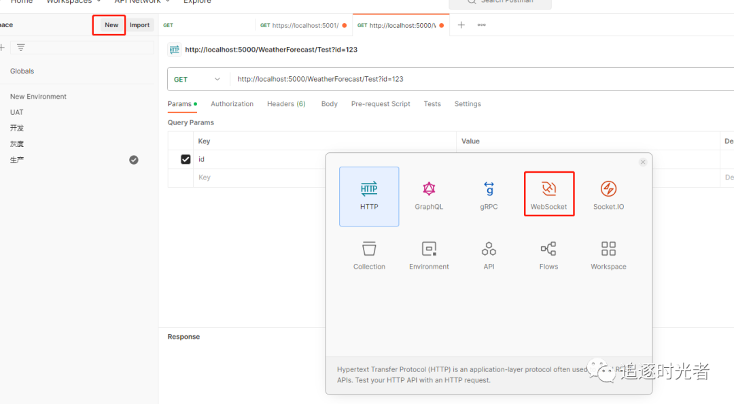This screenshot has height=404, width=734.
Task: Create a new Collection
Action: (x=369, y=256)
